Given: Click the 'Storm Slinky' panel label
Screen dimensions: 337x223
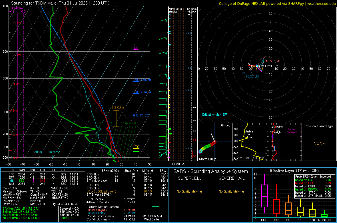Looking at the screenshot, I should coord(207,159).
